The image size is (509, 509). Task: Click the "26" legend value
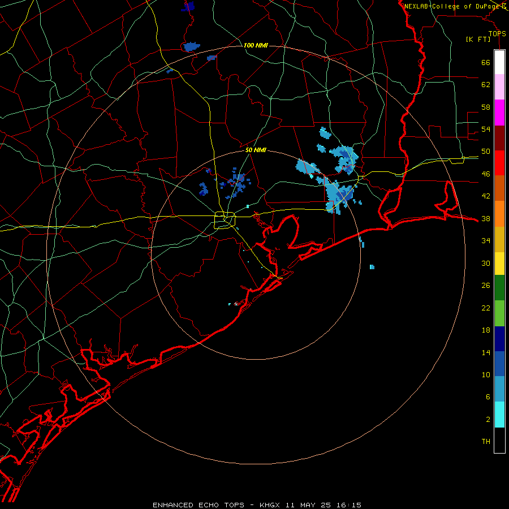(486, 286)
